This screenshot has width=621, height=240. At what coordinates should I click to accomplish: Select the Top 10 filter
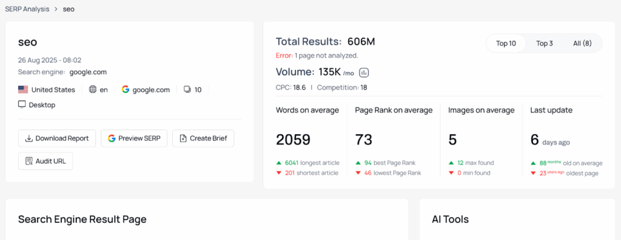[506, 44]
